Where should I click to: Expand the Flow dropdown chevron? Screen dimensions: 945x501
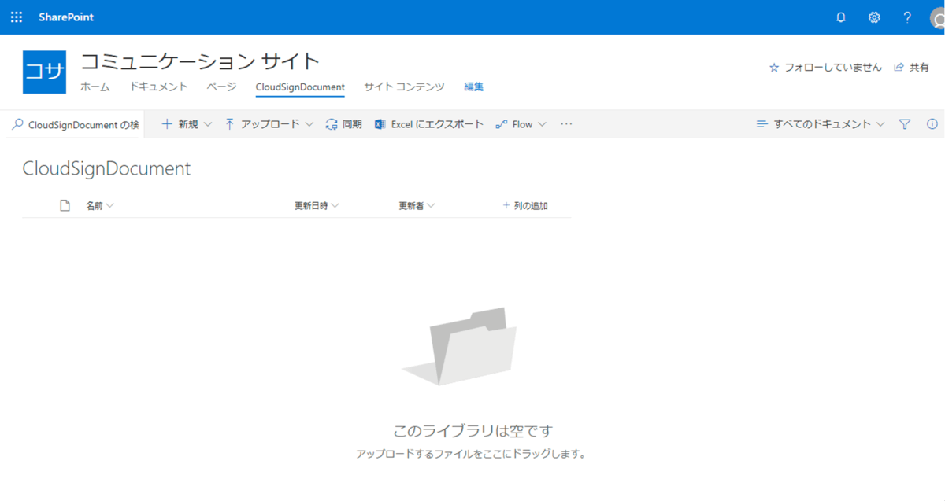coord(542,124)
